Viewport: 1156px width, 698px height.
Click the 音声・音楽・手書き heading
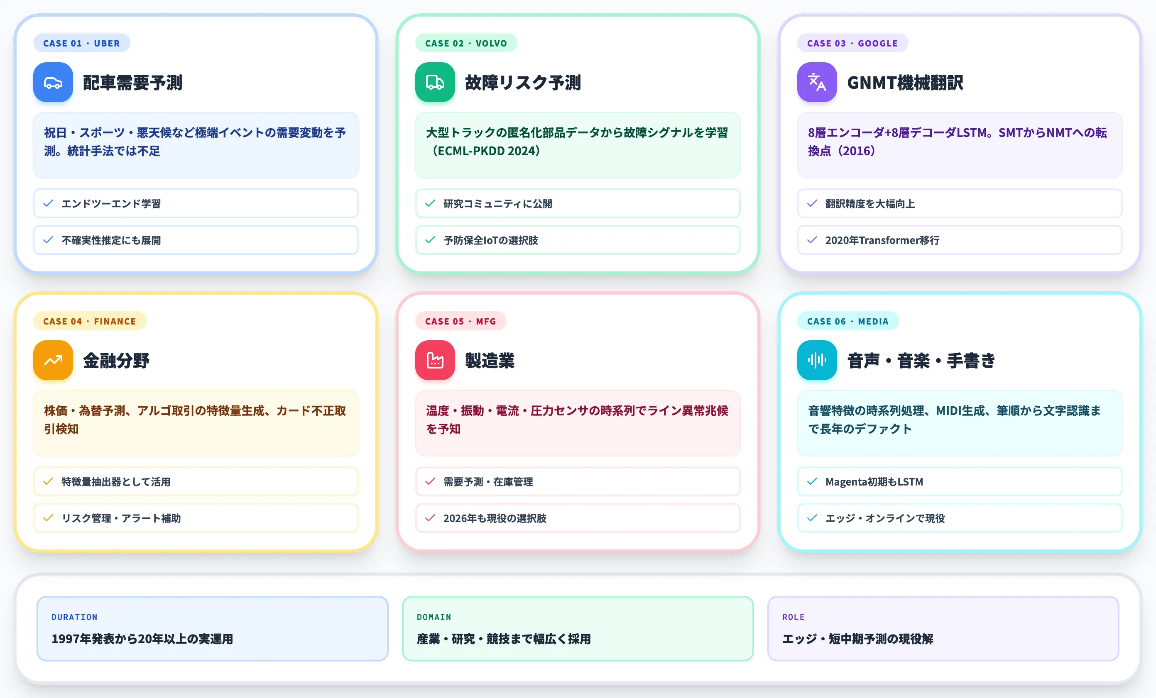921,361
